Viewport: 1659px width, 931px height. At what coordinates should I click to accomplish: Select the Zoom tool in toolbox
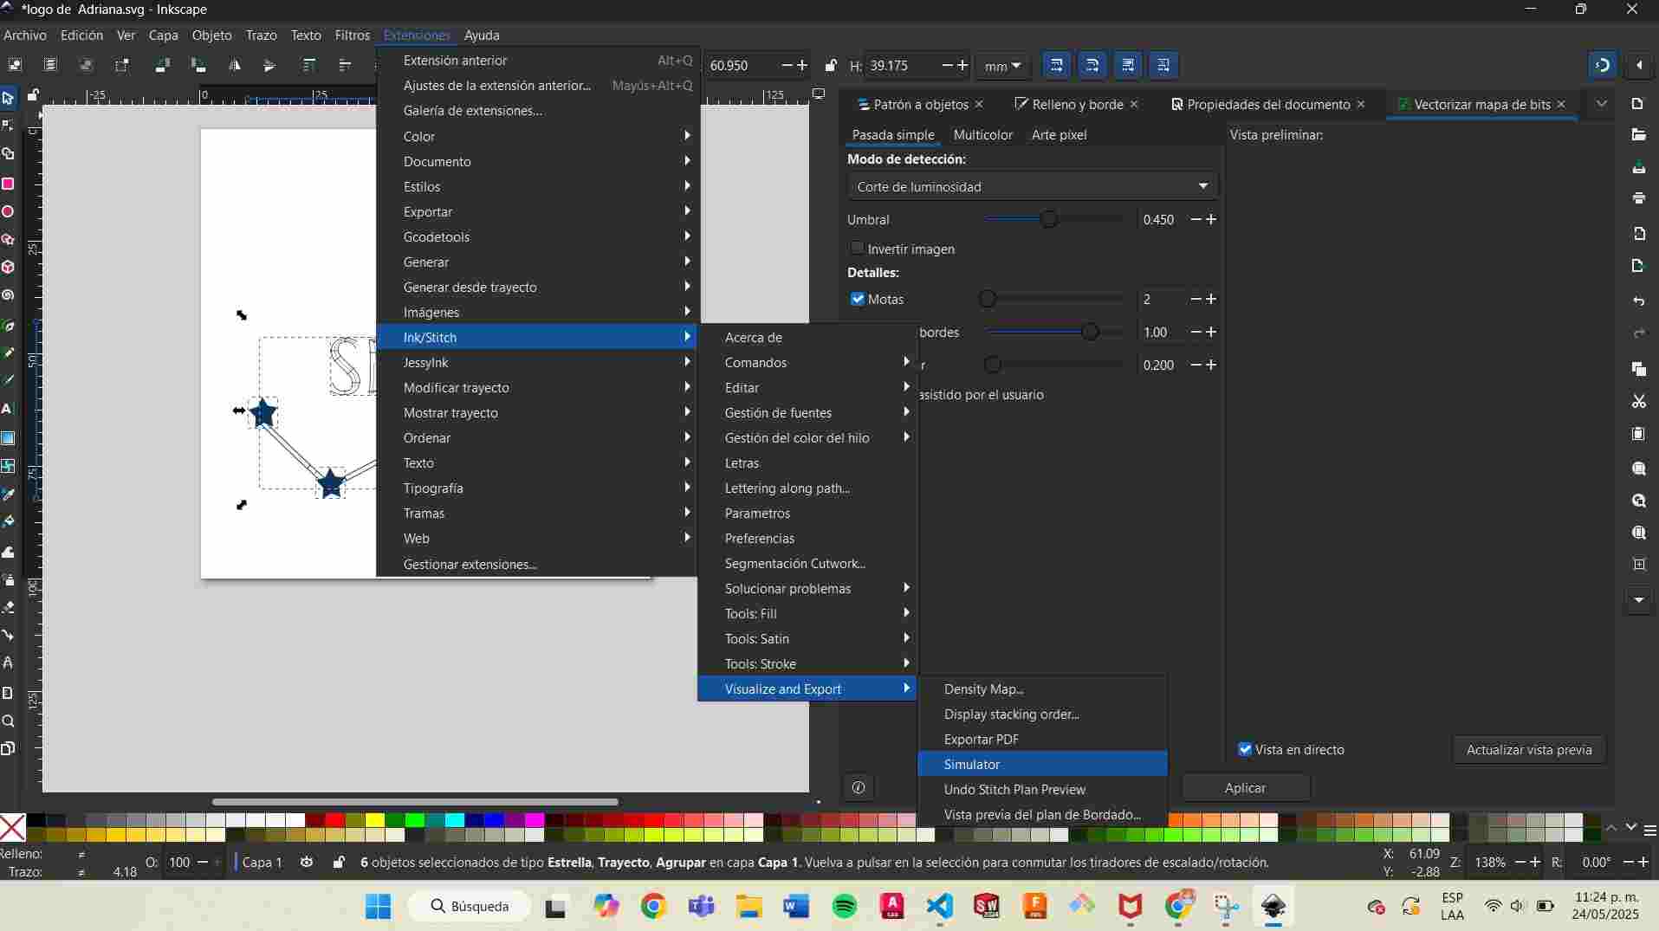pos(8,721)
